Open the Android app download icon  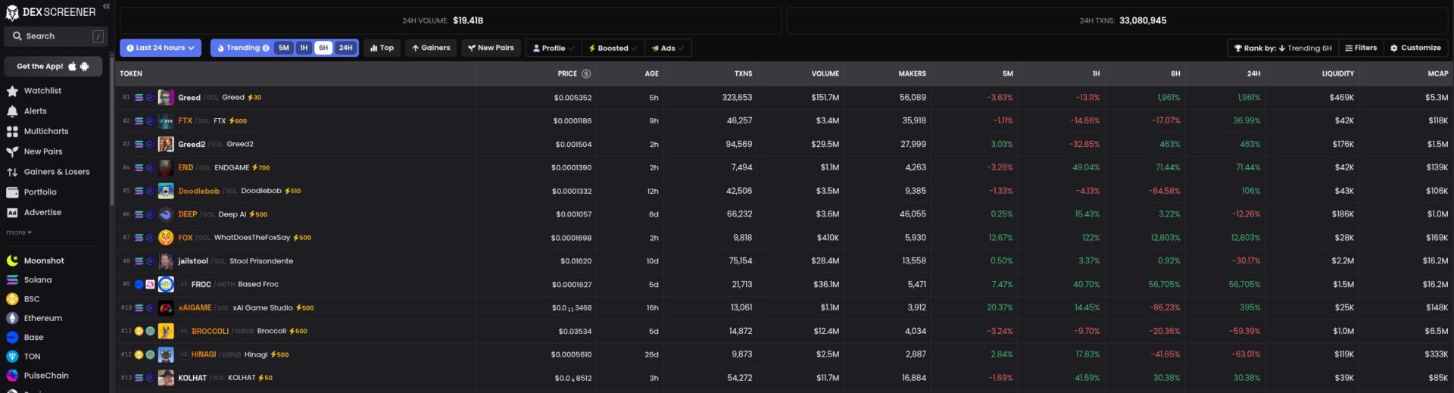85,67
